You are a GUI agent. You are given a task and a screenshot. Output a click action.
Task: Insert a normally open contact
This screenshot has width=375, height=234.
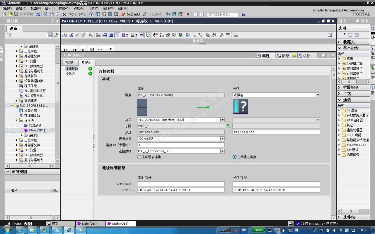click(x=65, y=49)
